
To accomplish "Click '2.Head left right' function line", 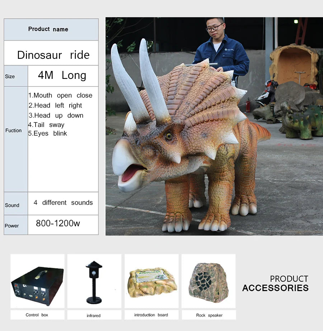I will [x=55, y=105].
